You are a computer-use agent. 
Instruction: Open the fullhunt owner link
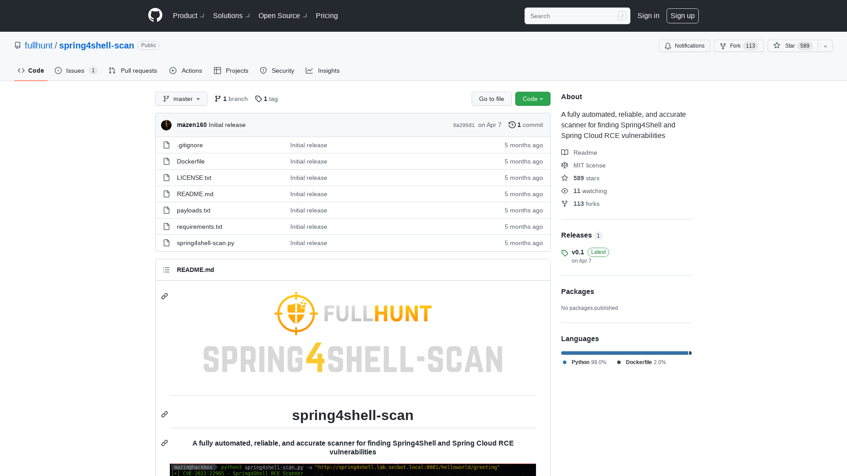[x=38, y=45]
